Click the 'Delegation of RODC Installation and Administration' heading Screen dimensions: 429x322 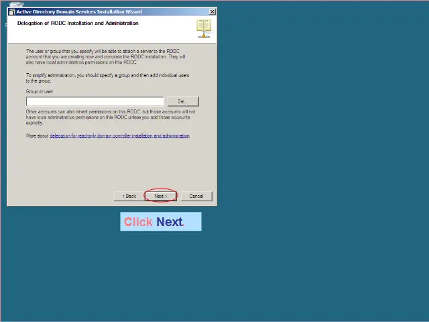click(78, 23)
